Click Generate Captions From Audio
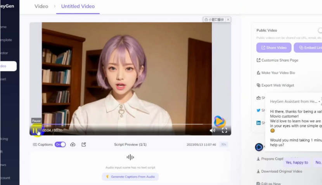The image size is (322, 185). click(x=130, y=176)
